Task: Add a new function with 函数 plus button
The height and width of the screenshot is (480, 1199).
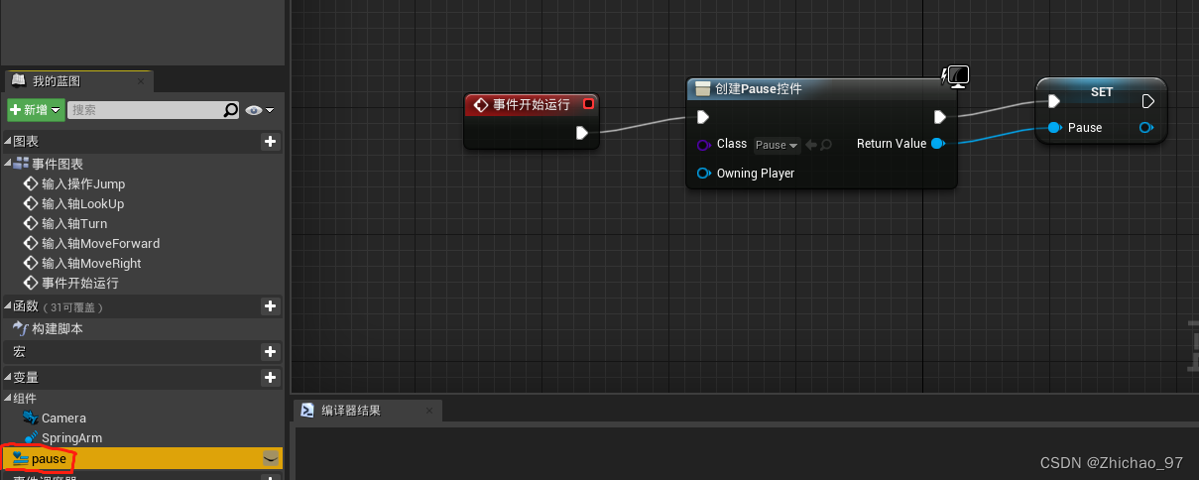Action: (x=270, y=306)
